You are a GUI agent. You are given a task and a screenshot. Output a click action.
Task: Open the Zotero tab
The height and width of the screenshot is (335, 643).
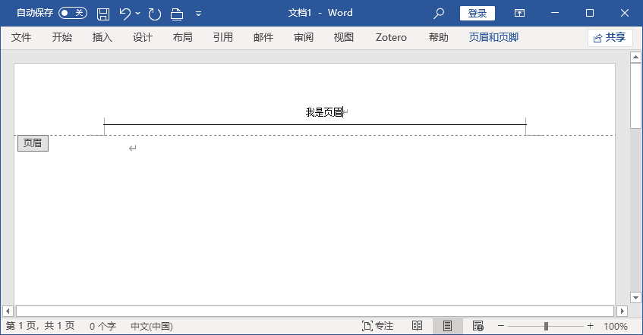pyautogui.click(x=391, y=37)
